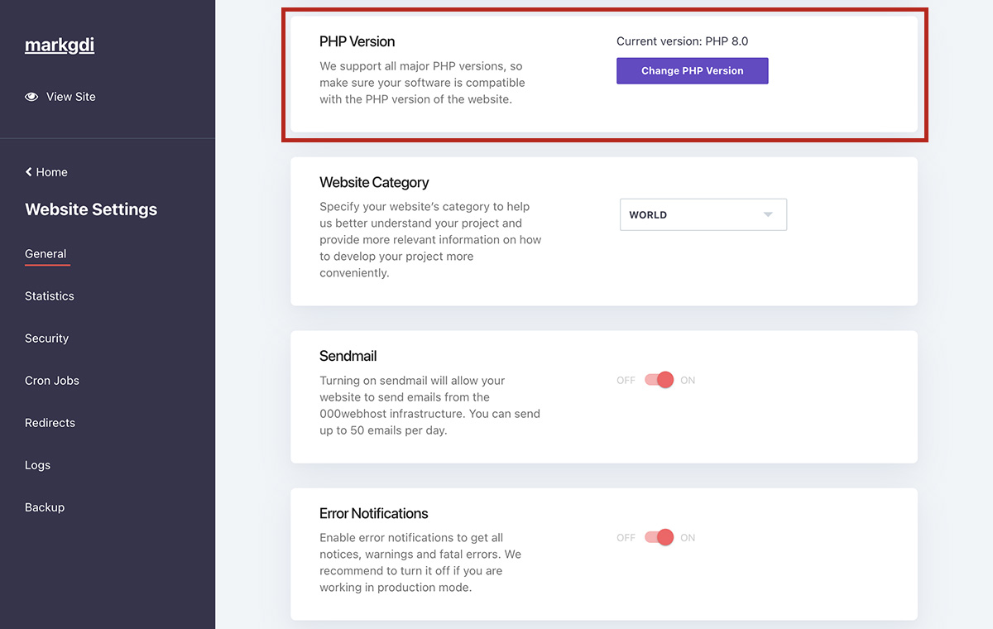Open the General settings tab
This screenshot has width=993, height=629.
[46, 254]
